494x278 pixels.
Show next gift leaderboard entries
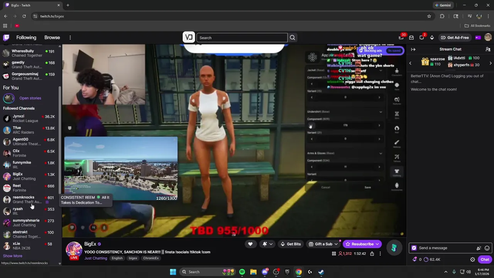point(491,63)
